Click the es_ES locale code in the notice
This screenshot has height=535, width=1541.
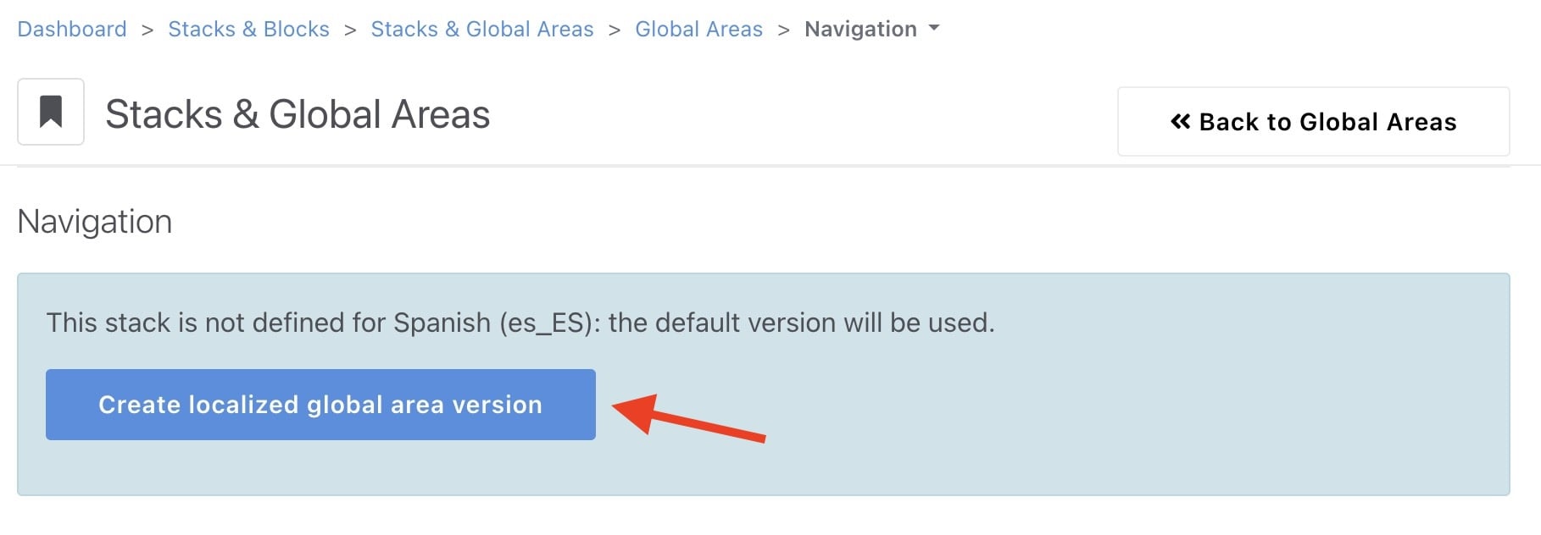click(545, 323)
